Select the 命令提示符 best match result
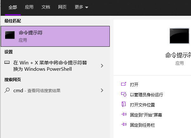This screenshot has height=138, width=191. (x=56, y=36)
